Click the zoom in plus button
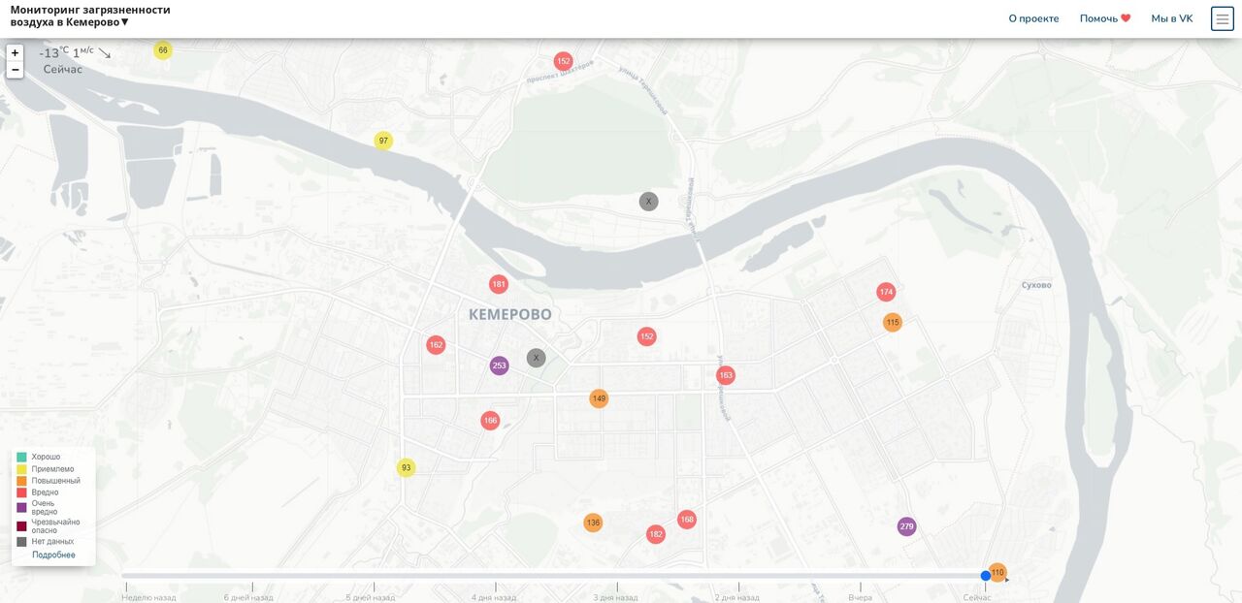Image resolution: width=1242 pixels, height=603 pixels. pyautogui.click(x=15, y=53)
